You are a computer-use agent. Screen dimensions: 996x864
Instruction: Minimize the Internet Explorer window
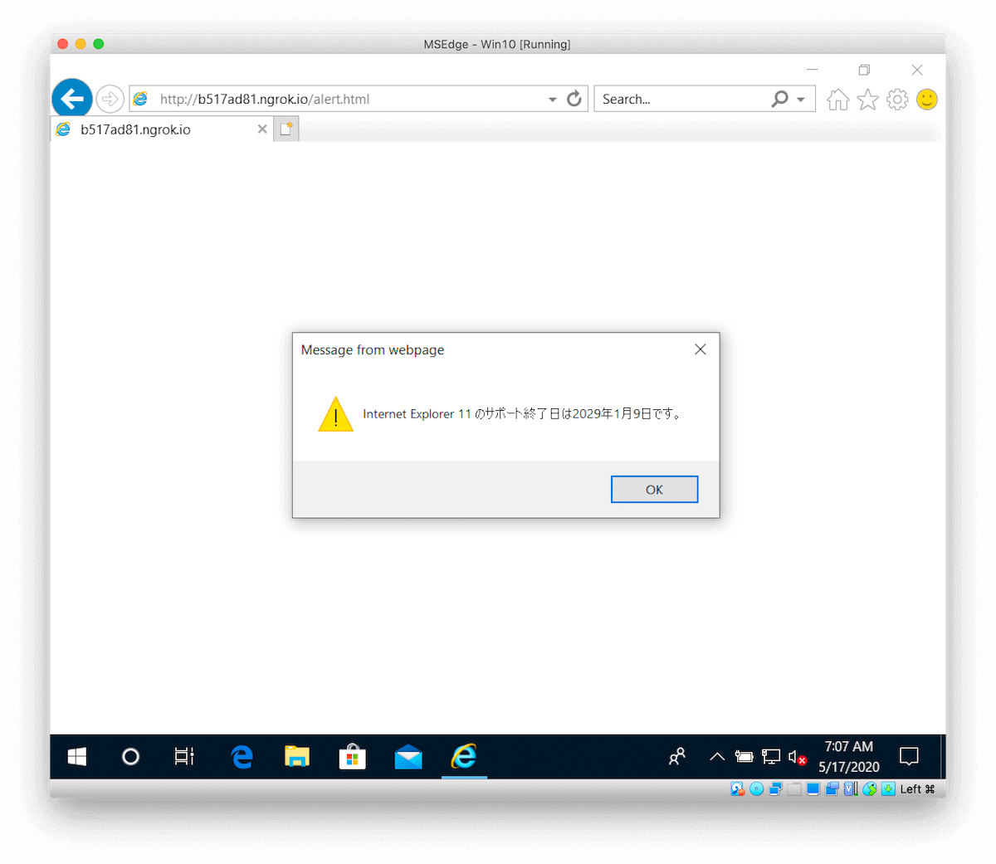813,70
